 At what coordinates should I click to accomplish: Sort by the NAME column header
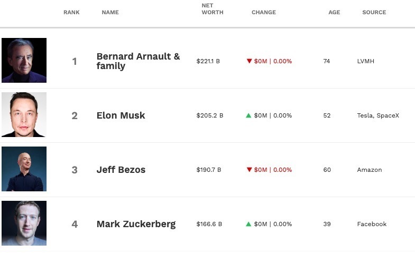pyautogui.click(x=110, y=13)
